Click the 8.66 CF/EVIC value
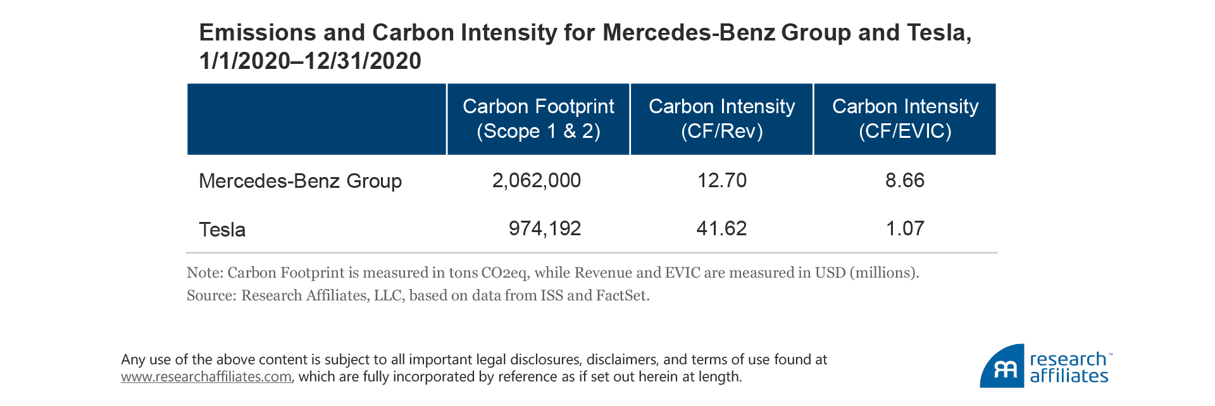This screenshot has height=406, width=1215. [x=904, y=180]
